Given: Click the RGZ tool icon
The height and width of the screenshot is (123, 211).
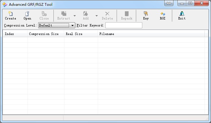Looking at the screenshot, I should pyautogui.click(x=162, y=16).
